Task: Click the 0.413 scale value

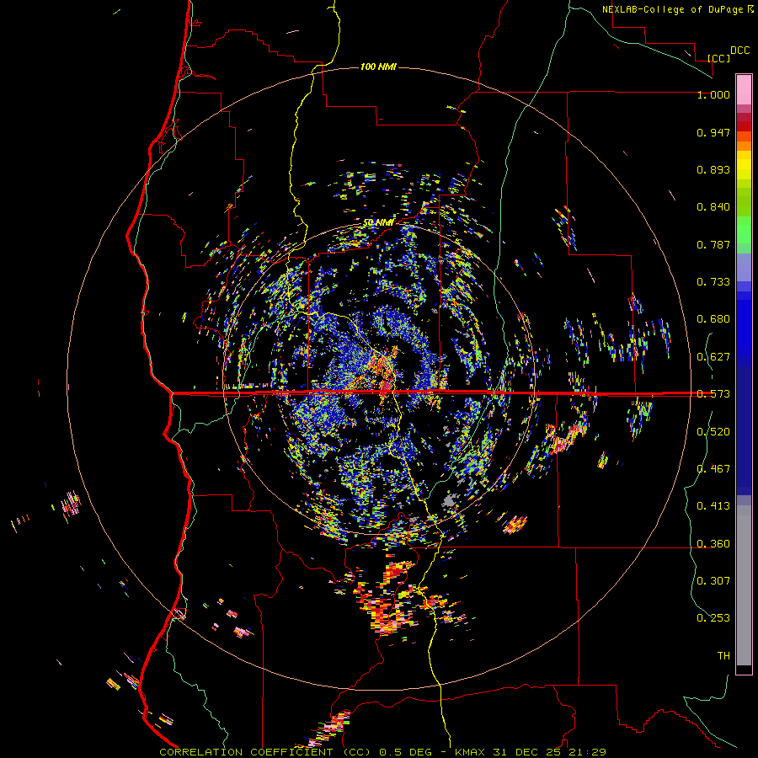Action: point(713,506)
